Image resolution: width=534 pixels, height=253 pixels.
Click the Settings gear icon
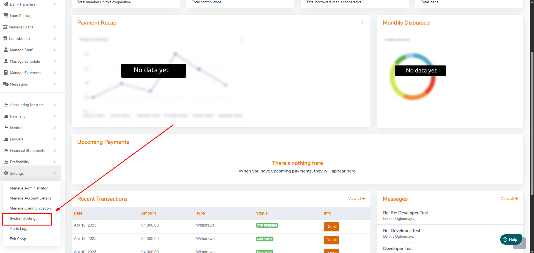pos(6,173)
